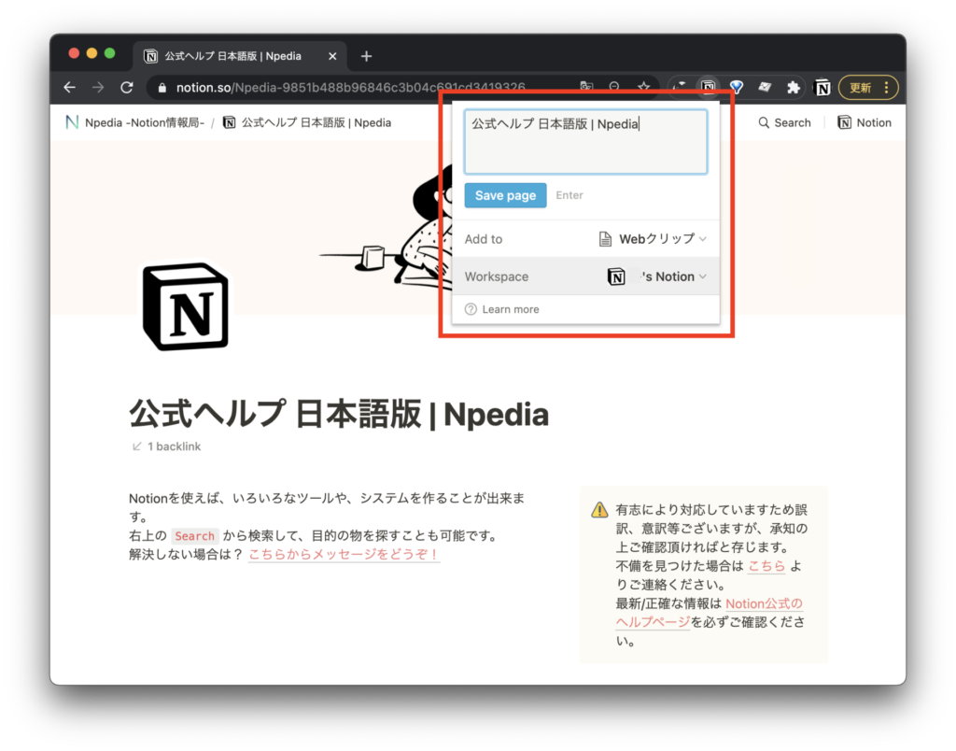The height and width of the screenshot is (751, 956).
Task: Focus the notion.so address bar URL
Action: coord(351,87)
